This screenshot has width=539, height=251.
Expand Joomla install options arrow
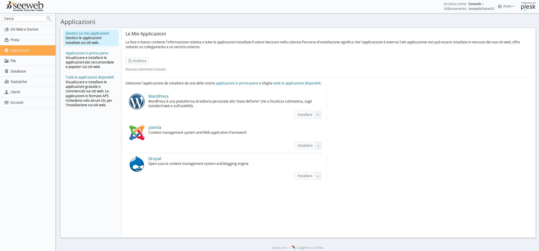point(318,146)
